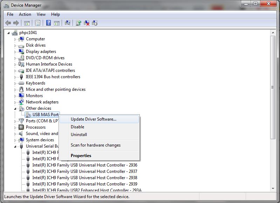Expand the Disk drives node

[15, 46]
